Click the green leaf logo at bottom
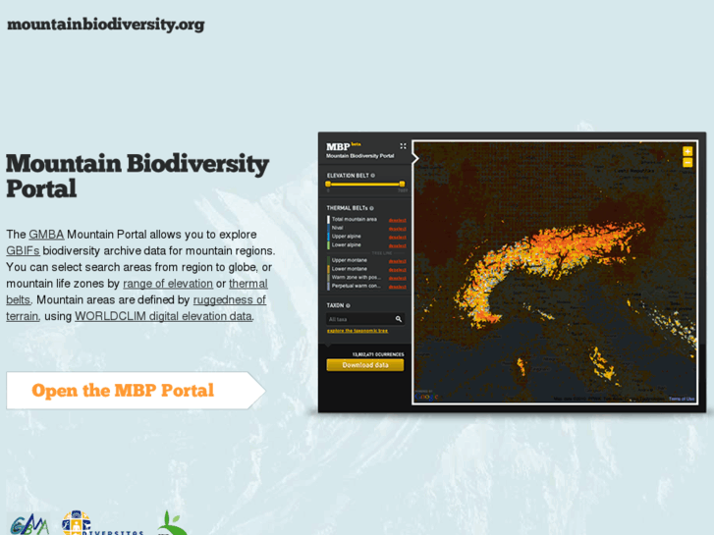 point(172,523)
